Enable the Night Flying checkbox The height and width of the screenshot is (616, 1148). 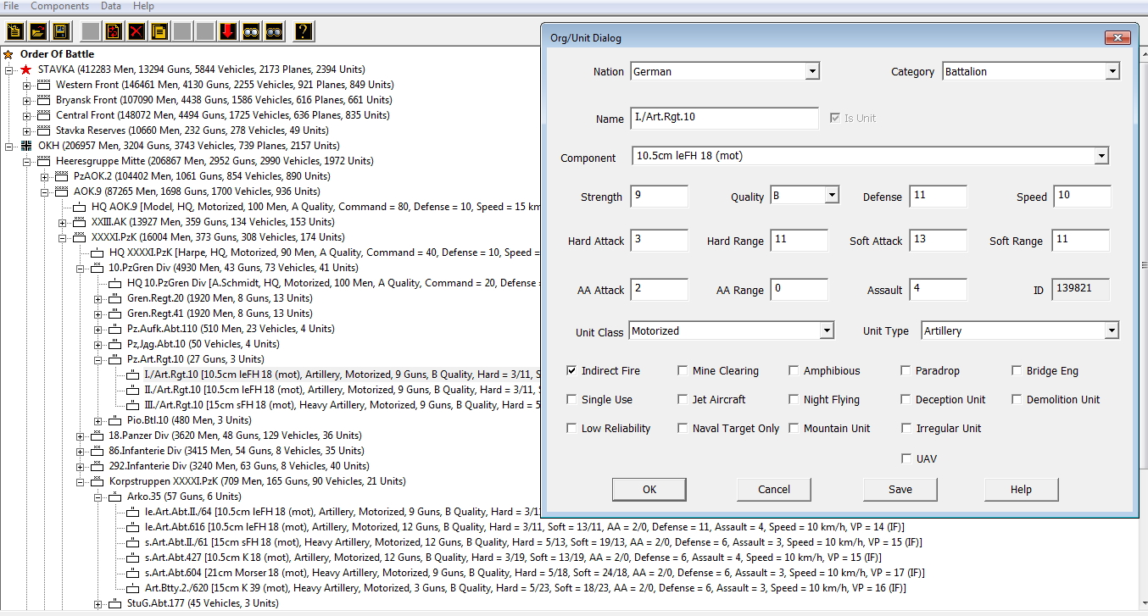click(794, 400)
